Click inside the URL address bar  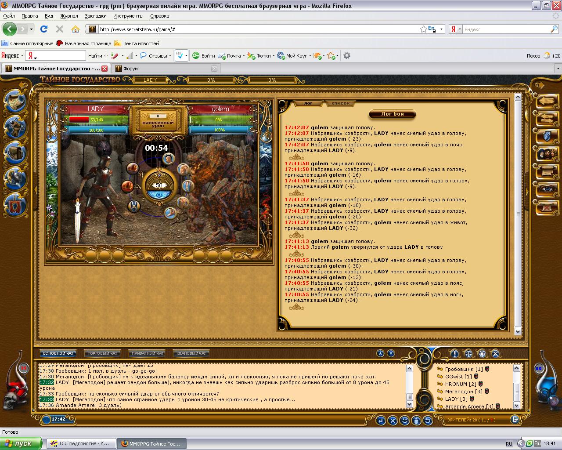[x=258, y=29]
